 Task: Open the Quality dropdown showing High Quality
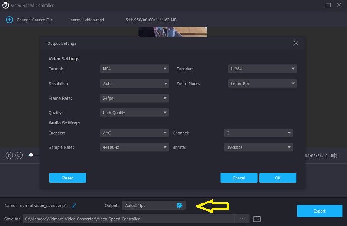tap(134, 113)
